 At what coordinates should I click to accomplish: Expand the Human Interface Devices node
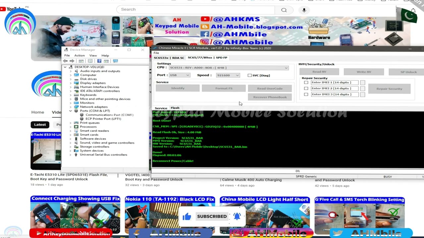(x=71, y=87)
